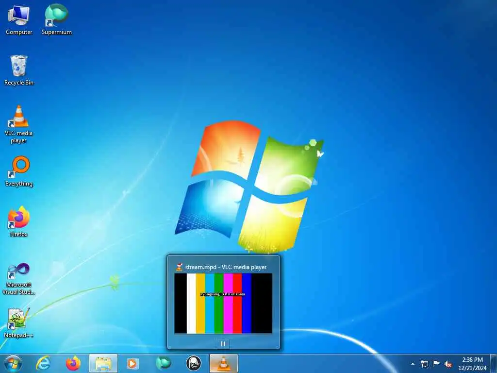Click the Supermium taskbar icon

pos(163,363)
